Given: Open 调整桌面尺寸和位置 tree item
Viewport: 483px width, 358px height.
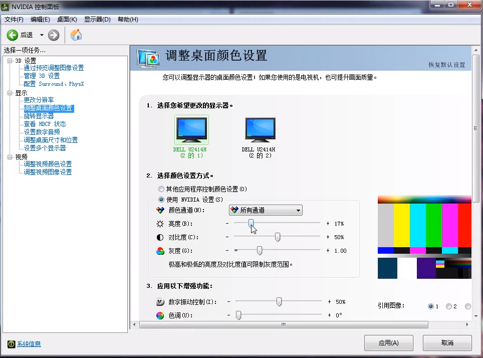Looking at the screenshot, I should coord(51,140).
